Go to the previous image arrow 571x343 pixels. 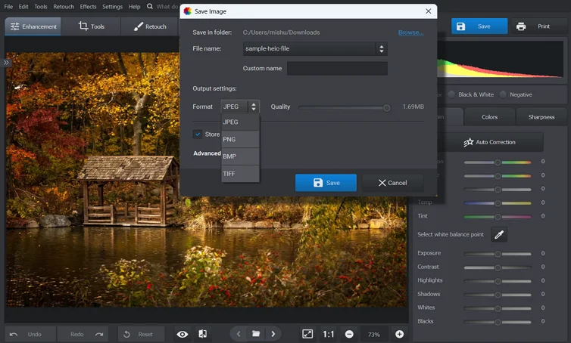coord(239,334)
